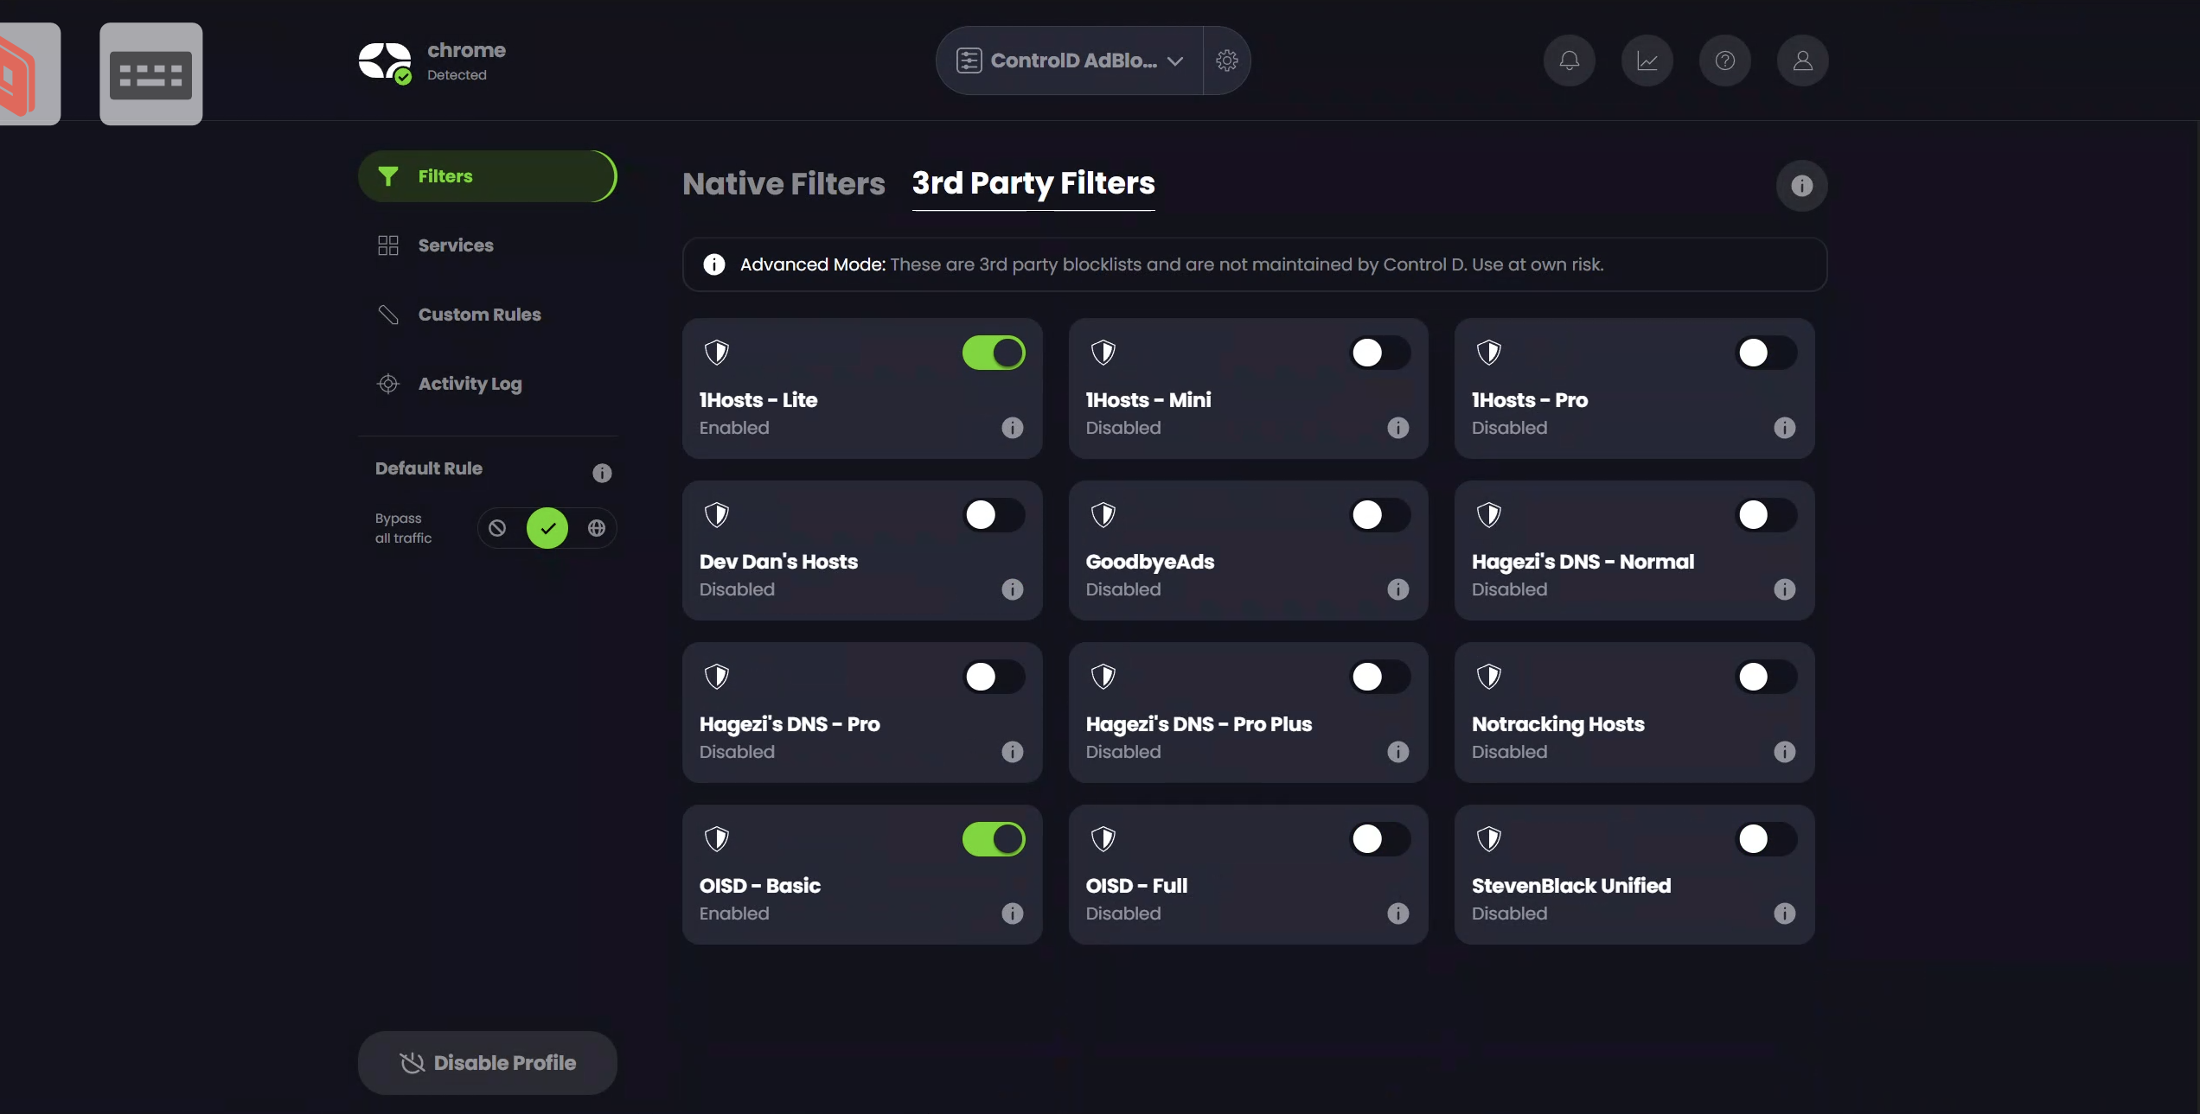The width and height of the screenshot is (2200, 1114).
Task: Enable Hagezi's DNS - Pro toggle
Action: click(994, 677)
